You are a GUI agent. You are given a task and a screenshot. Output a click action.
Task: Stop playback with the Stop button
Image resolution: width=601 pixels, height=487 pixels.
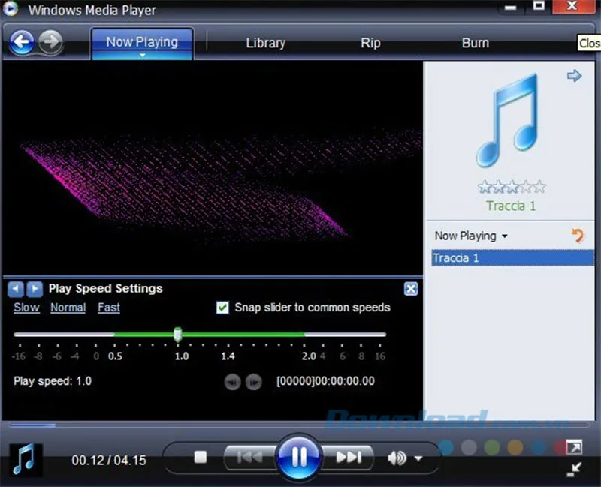pos(200,457)
